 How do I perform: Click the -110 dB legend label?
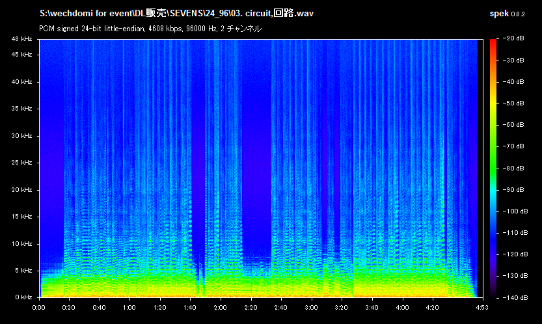pyautogui.click(x=515, y=232)
